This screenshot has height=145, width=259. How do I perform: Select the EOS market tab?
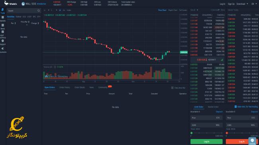point(24,17)
